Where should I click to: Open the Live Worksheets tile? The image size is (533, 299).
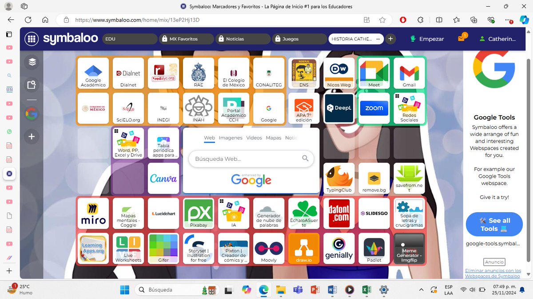click(x=128, y=248)
